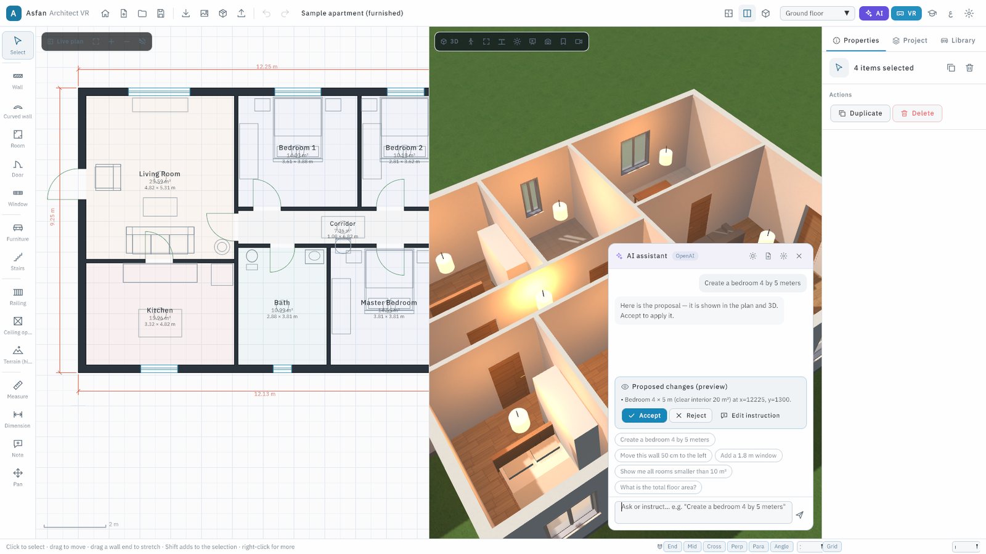Select the Properties tab
986x554 pixels.
click(x=856, y=41)
